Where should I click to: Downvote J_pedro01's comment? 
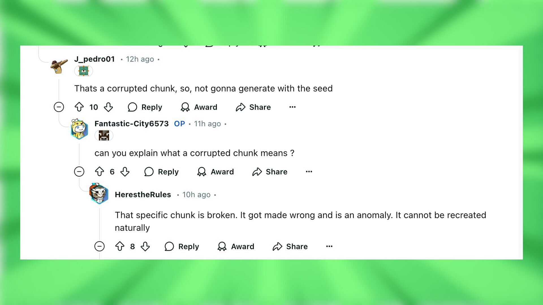pos(108,107)
